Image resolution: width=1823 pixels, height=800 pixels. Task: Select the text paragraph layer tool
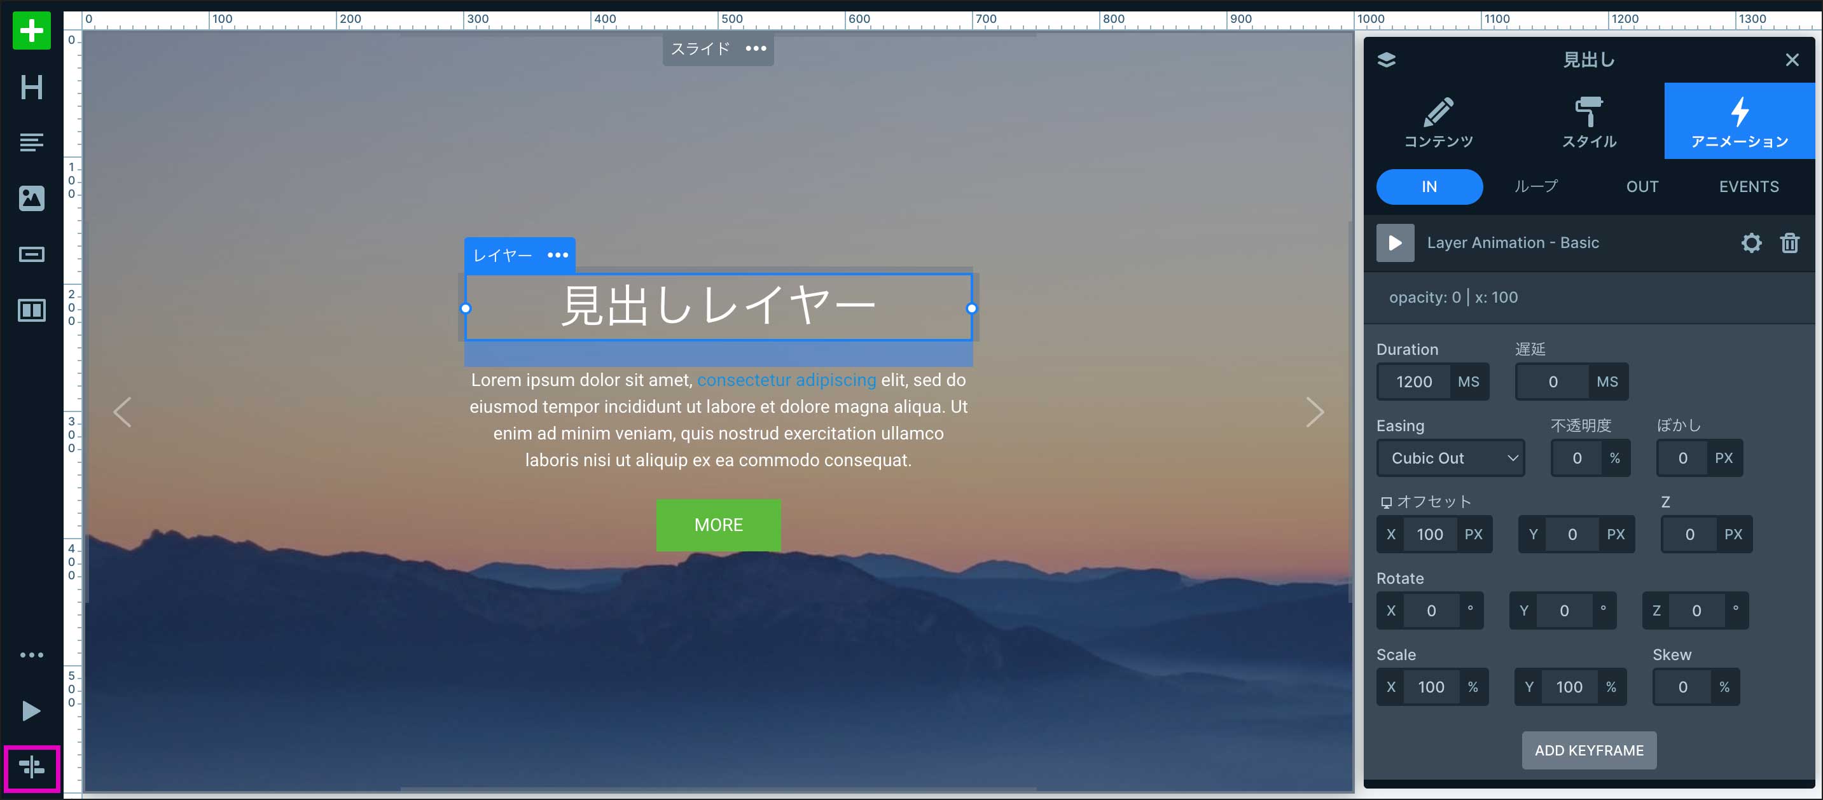31,143
